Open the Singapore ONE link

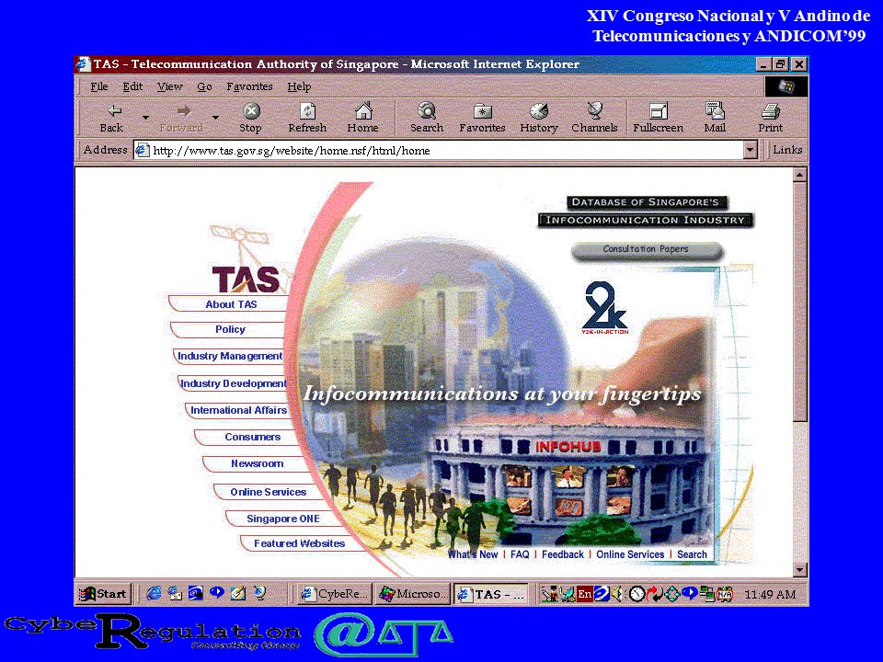click(282, 519)
